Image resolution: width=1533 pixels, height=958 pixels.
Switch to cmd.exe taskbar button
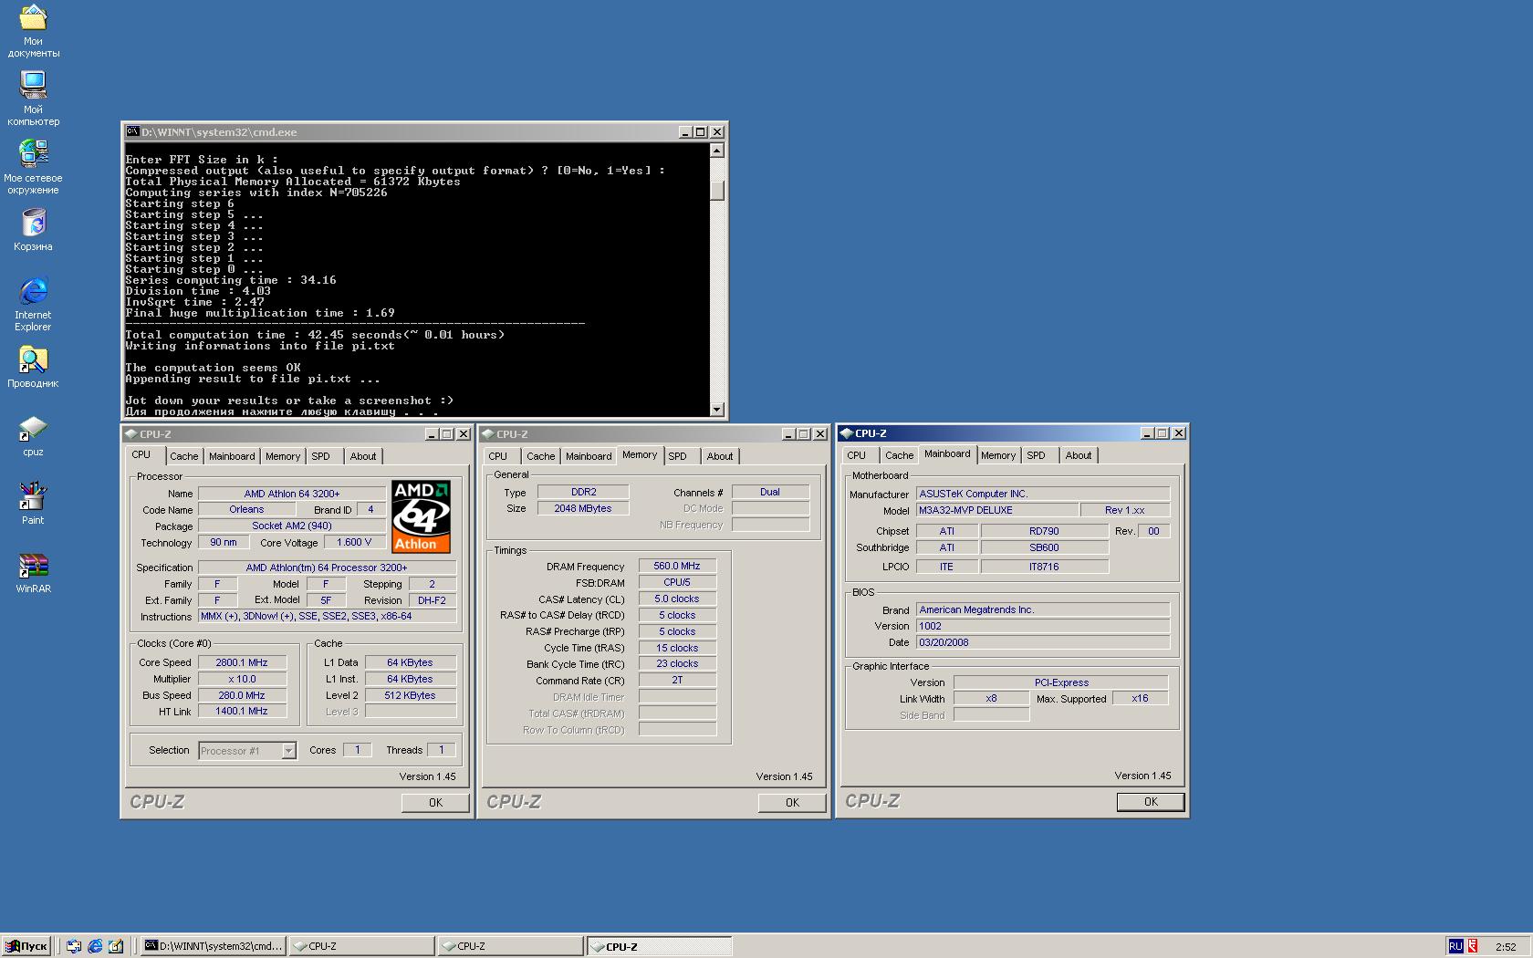(214, 946)
